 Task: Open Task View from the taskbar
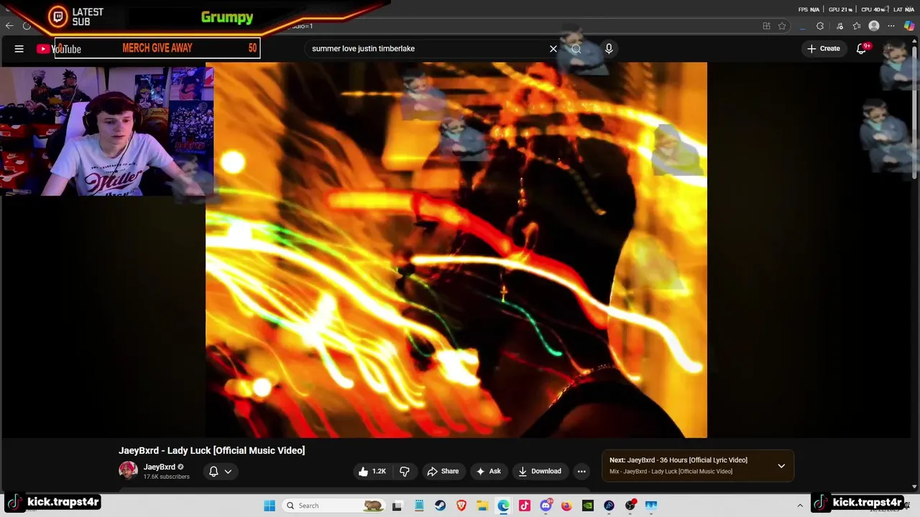click(x=397, y=506)
